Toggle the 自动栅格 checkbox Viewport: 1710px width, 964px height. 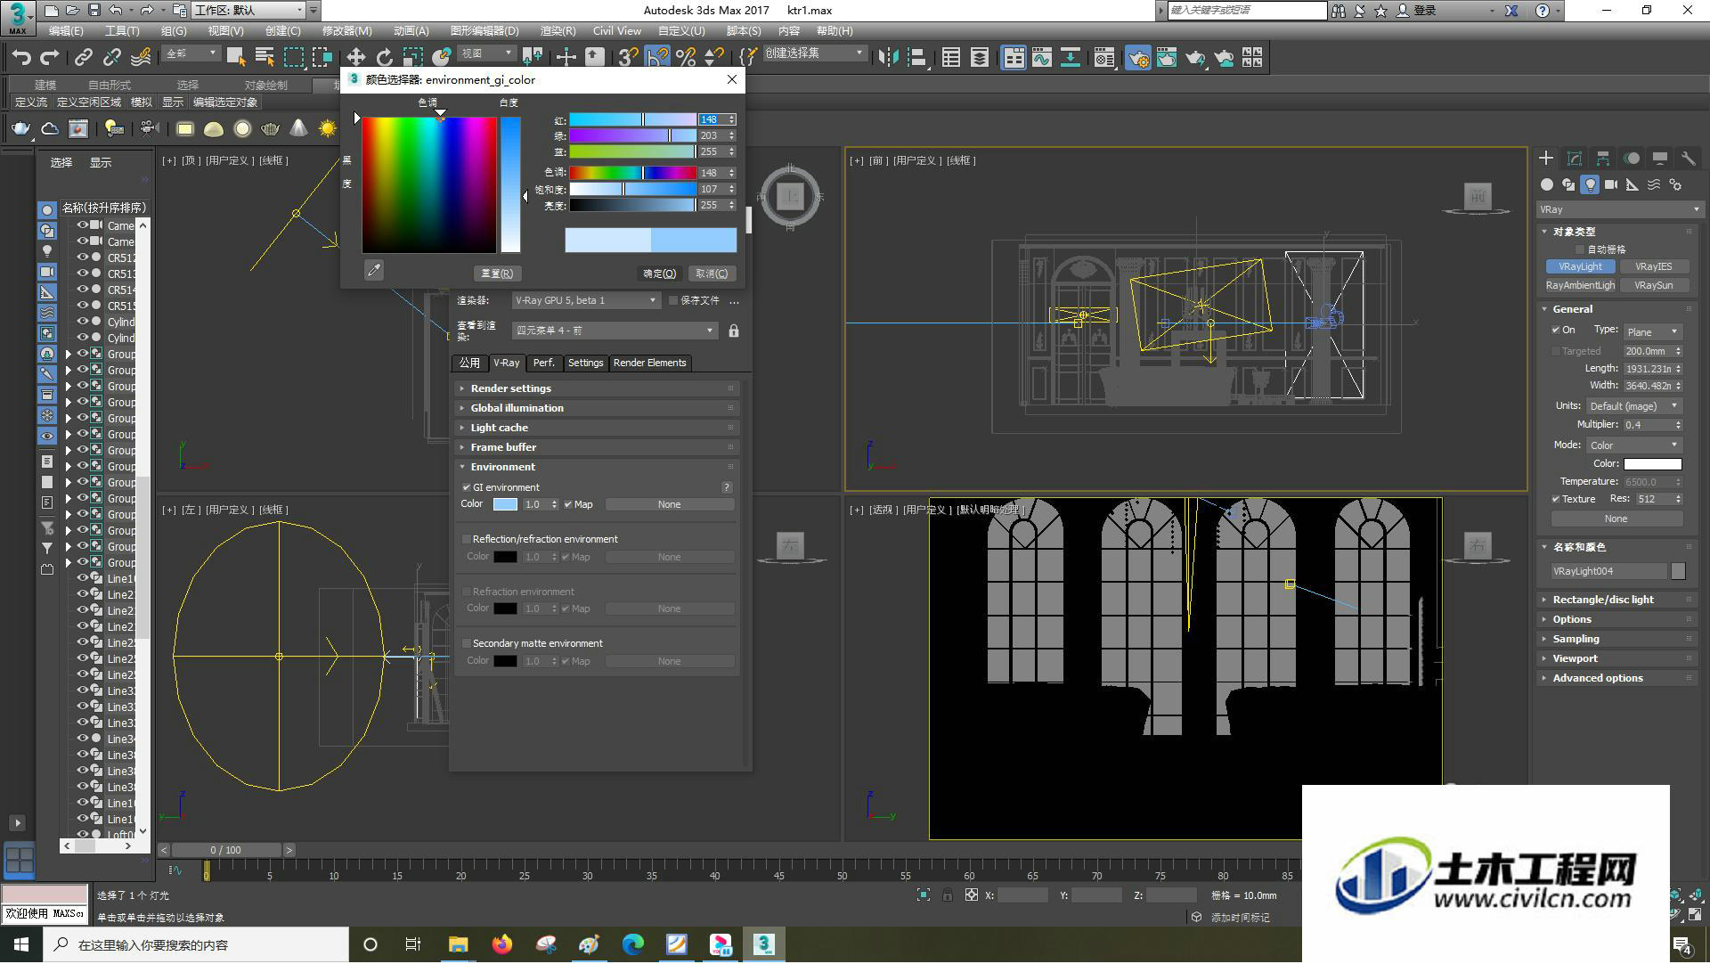[x=1580, y=249]
